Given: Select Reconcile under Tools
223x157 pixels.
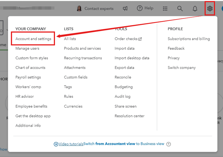Looking at the screenshot, I should [123, 77].
